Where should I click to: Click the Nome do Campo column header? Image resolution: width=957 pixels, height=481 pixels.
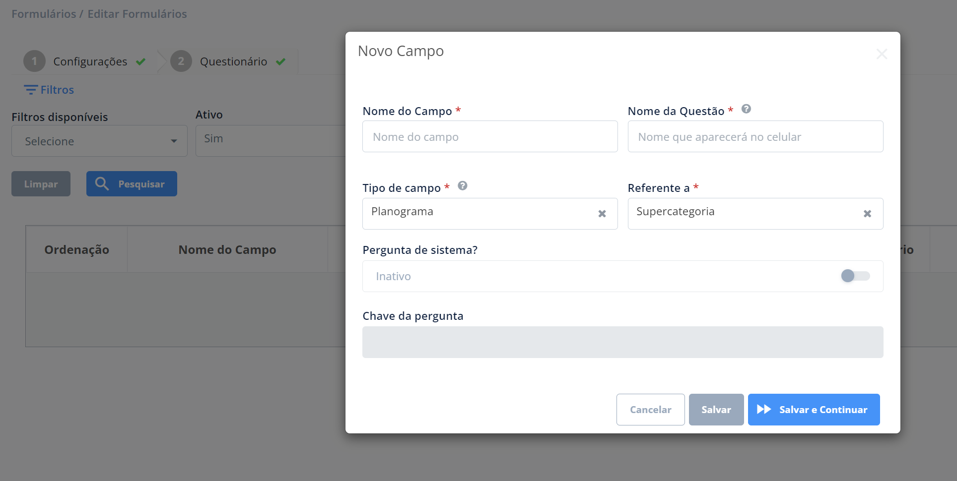tap(227, 249)
